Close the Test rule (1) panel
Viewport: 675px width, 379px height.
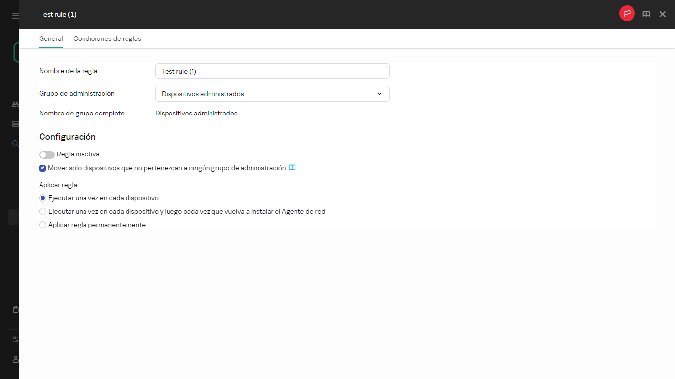663,14
